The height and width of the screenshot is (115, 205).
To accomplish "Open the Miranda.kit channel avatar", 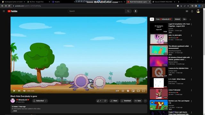I will point(13,101).
